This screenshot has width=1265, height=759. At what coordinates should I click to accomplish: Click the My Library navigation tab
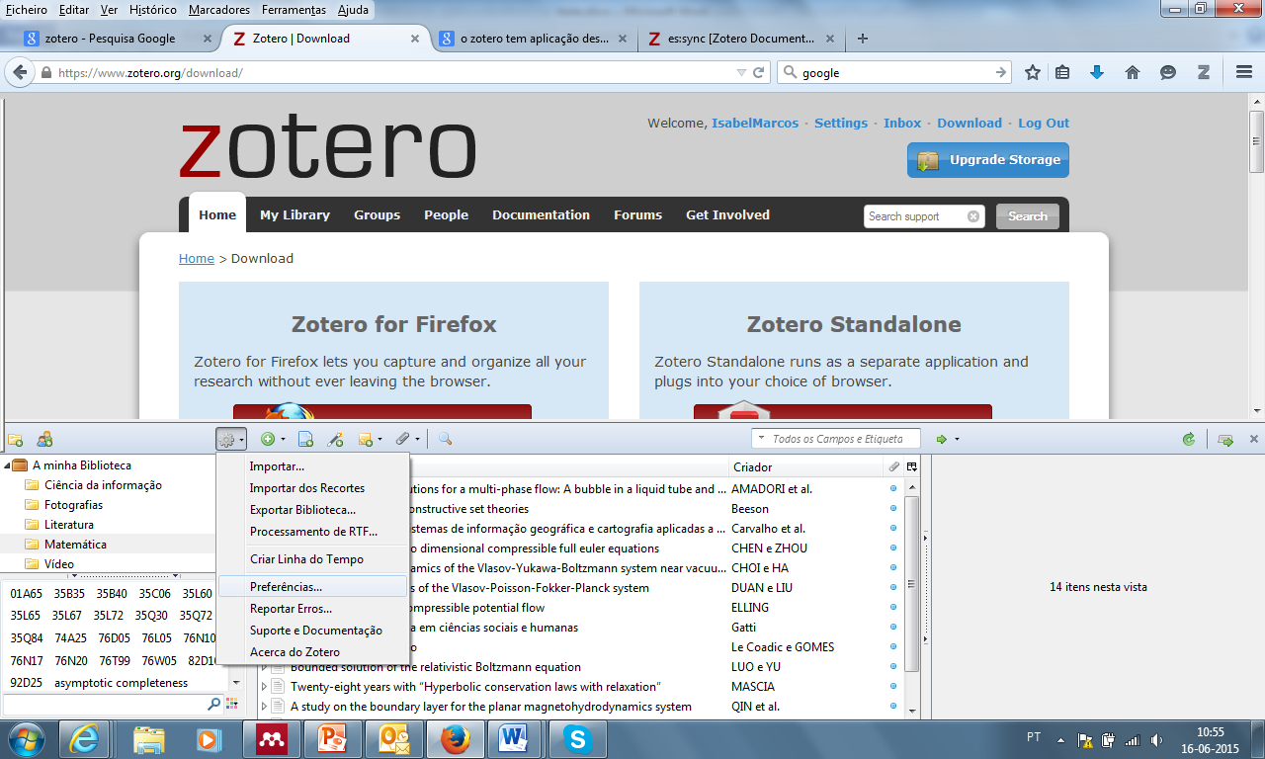(295, 214)
